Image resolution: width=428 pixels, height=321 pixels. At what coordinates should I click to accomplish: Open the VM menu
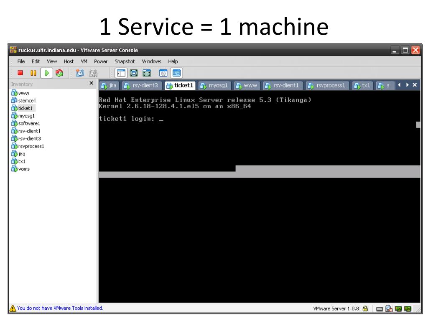[x=84, y=61]
